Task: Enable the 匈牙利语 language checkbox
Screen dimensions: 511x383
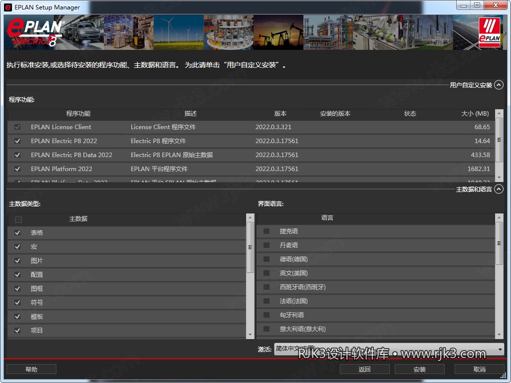Action: click(266, 315)
